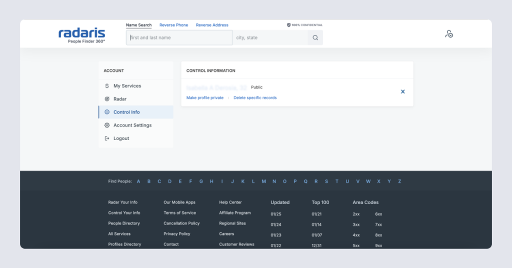Click the magnifying glass search icon
The image size is (512, 268).
(x=315, y=37)
